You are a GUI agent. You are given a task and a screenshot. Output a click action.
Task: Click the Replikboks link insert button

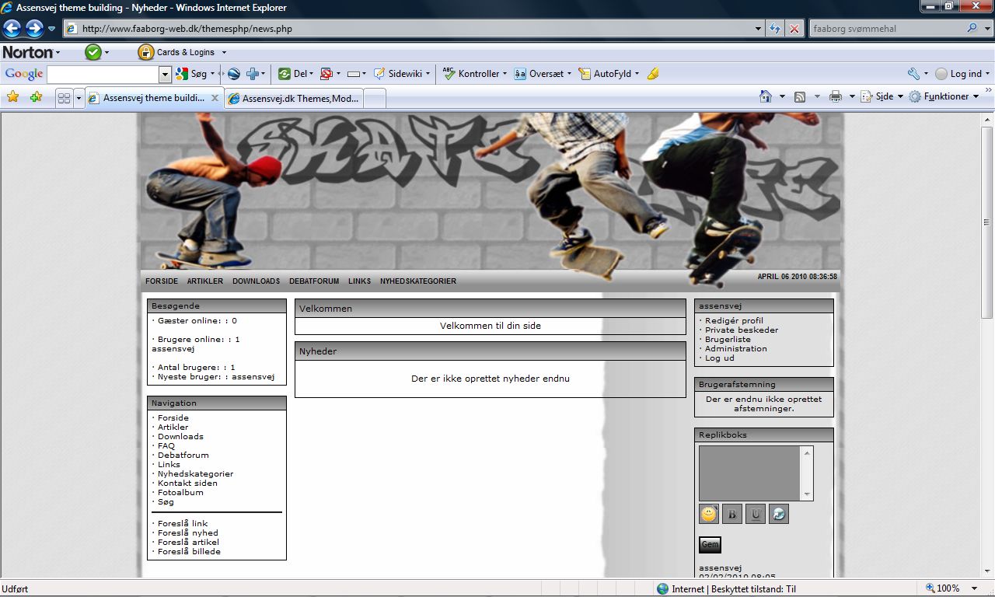(x=778, y=514)
